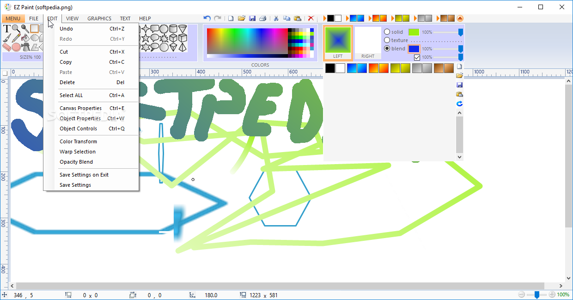Click the blue blend color swatch
The width and height of the screenshot is (573, 300).
(x=414, y=49)
